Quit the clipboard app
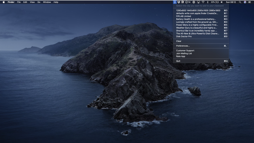The image size is (254, 143). coord(178,61)
